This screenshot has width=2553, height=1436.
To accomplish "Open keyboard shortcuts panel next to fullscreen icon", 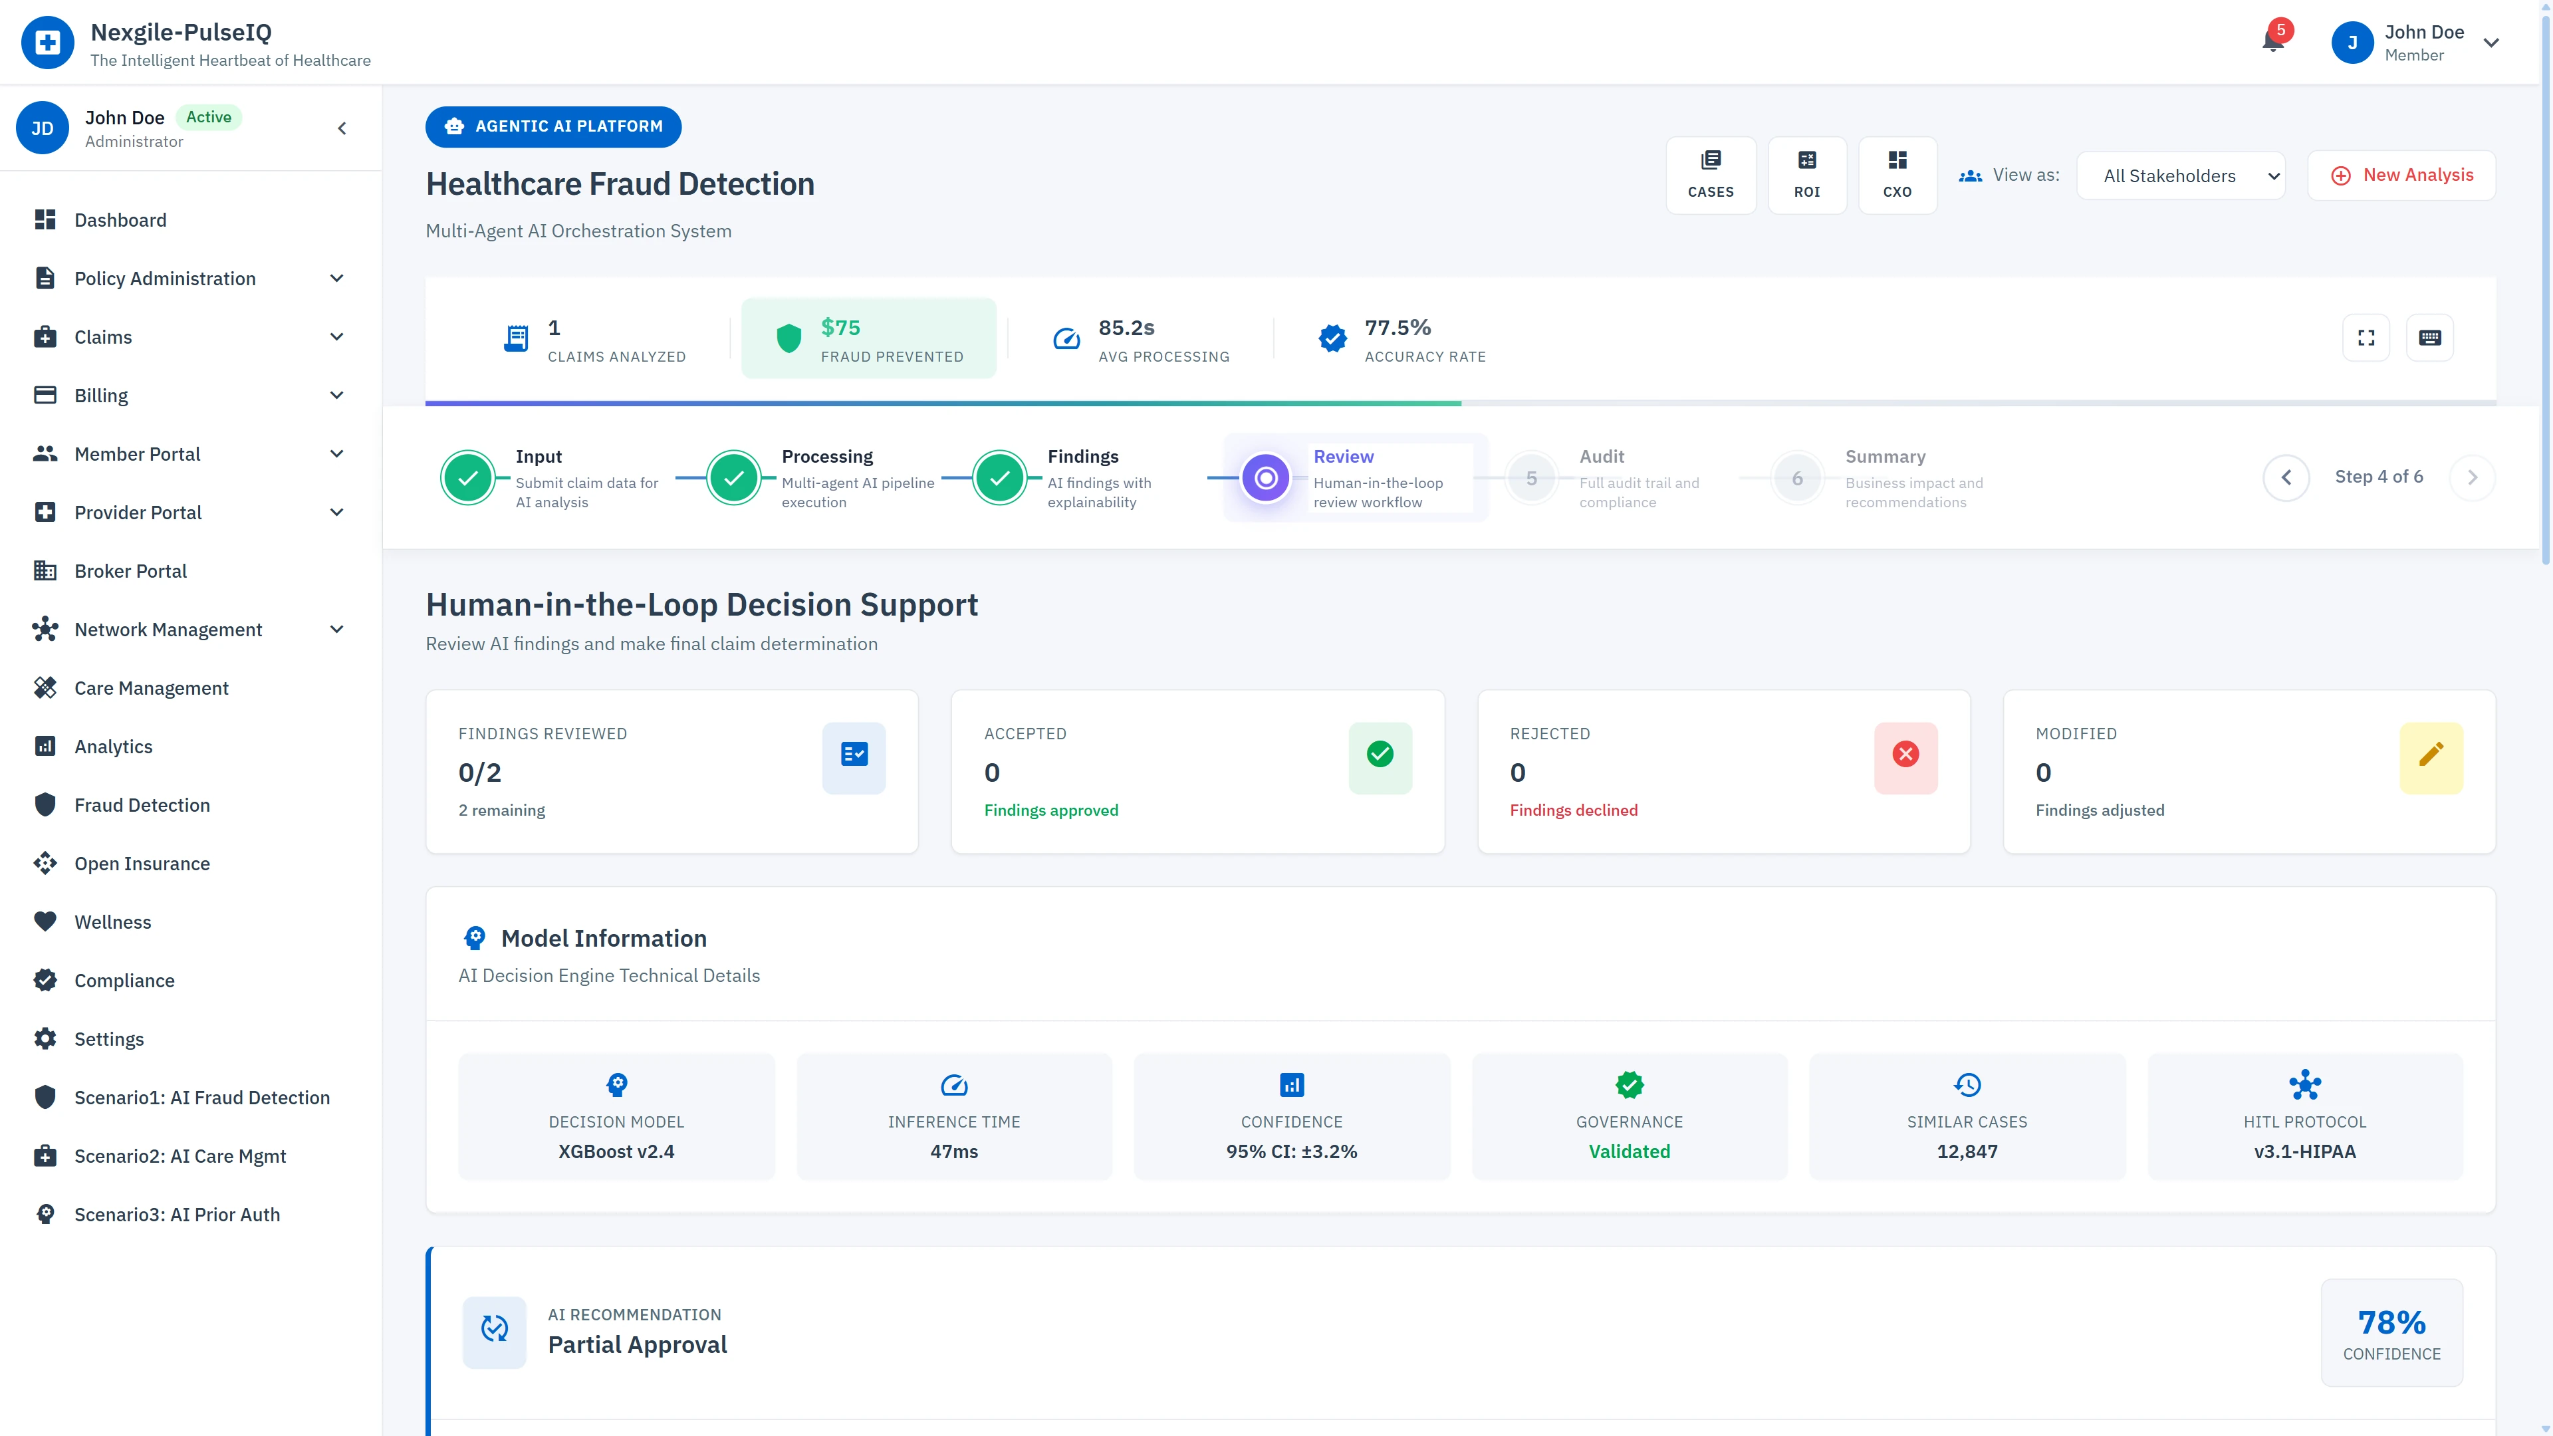I will [2430, 337].
